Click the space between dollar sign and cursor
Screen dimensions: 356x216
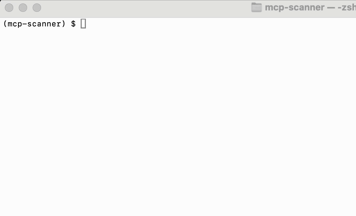[x=78, y=24]
